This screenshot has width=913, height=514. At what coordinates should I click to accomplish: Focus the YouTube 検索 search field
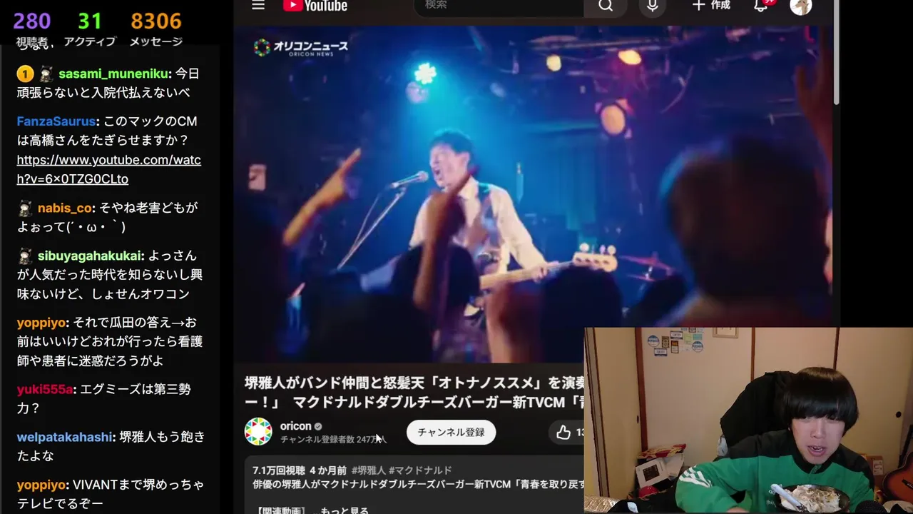(x=499, y=6)
